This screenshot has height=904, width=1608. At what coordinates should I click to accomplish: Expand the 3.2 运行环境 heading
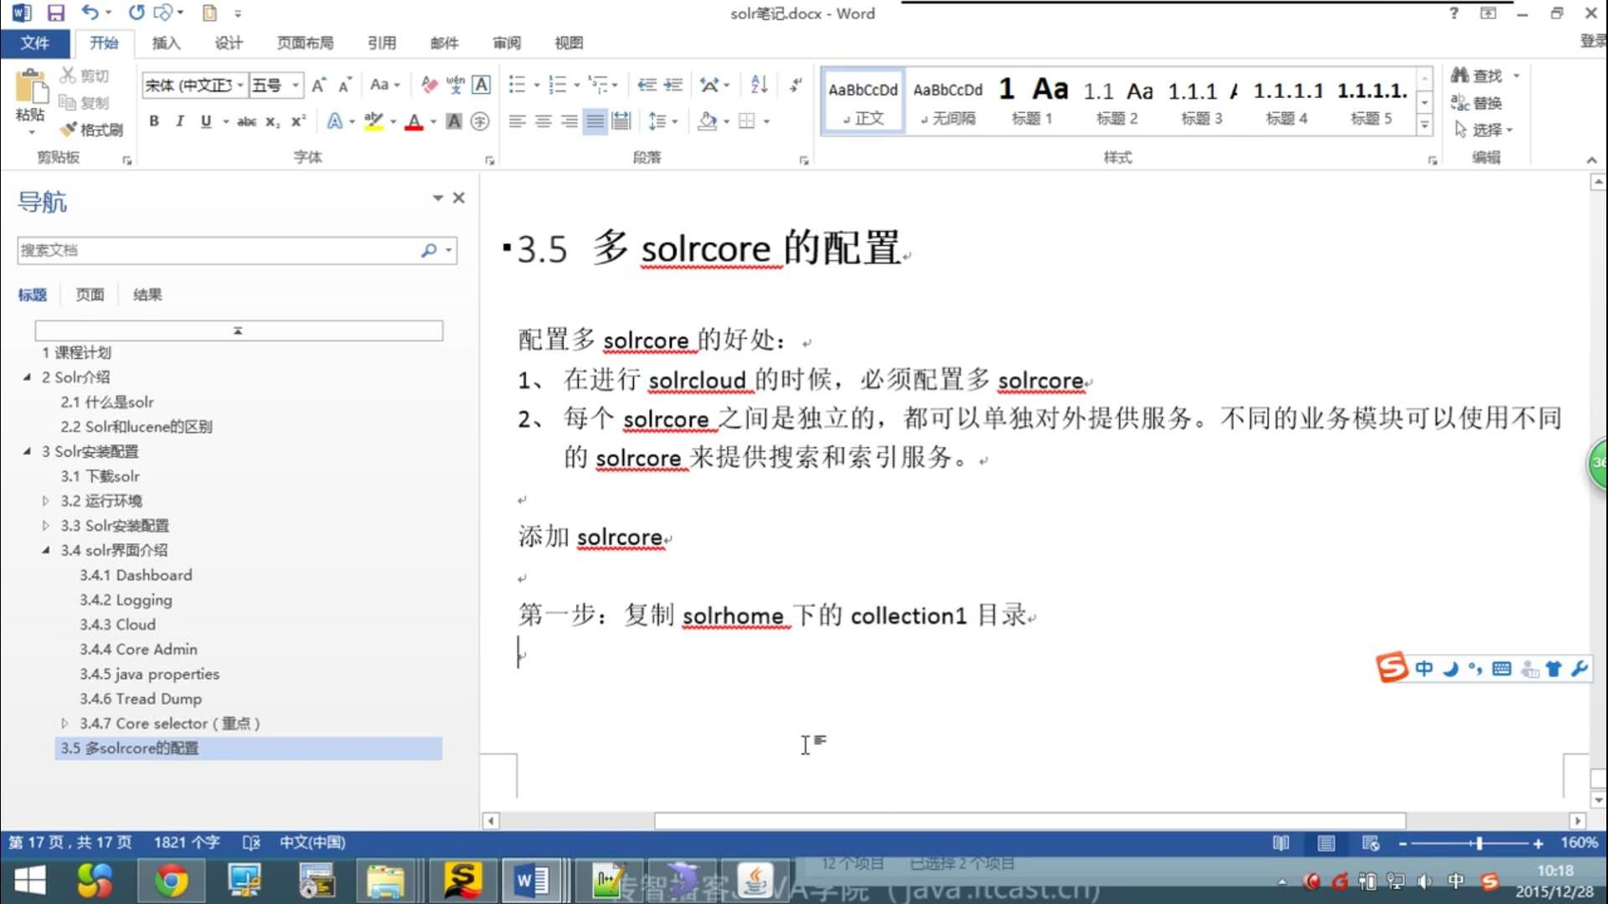point(45,501)
